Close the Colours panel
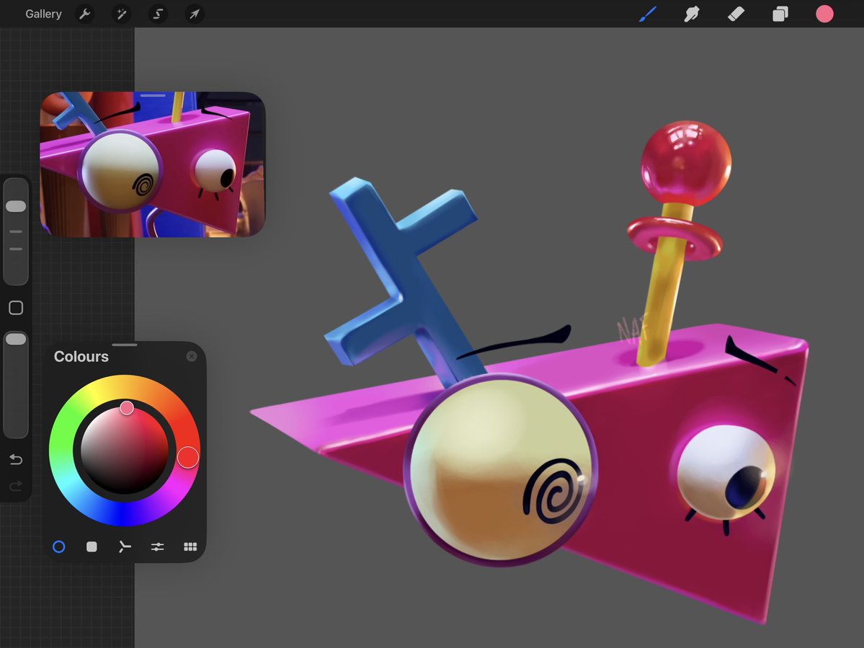This screenshot has height=648, width=864. tap(191, 357)
